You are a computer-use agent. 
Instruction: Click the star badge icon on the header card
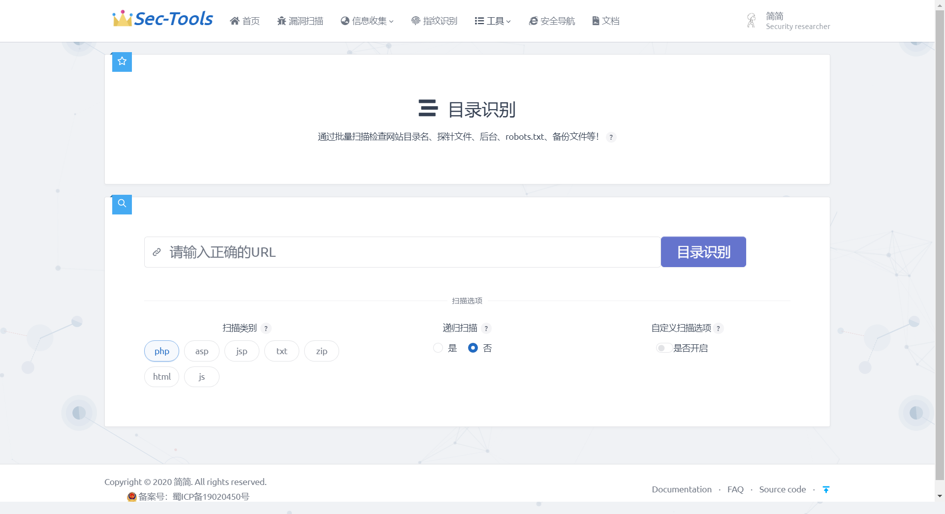(x=122, y=61)
